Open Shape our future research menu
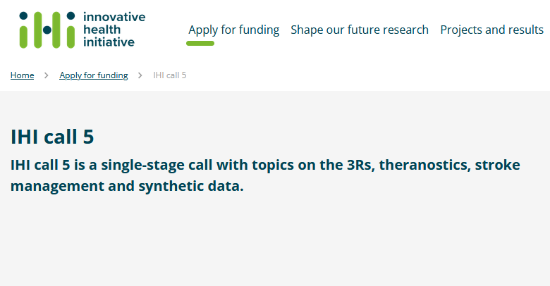550x286 pixels. [360, 30]
